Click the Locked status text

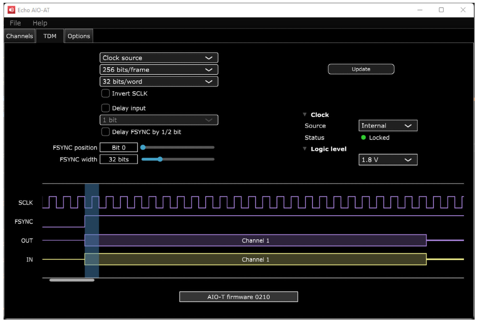pos(379,137)
